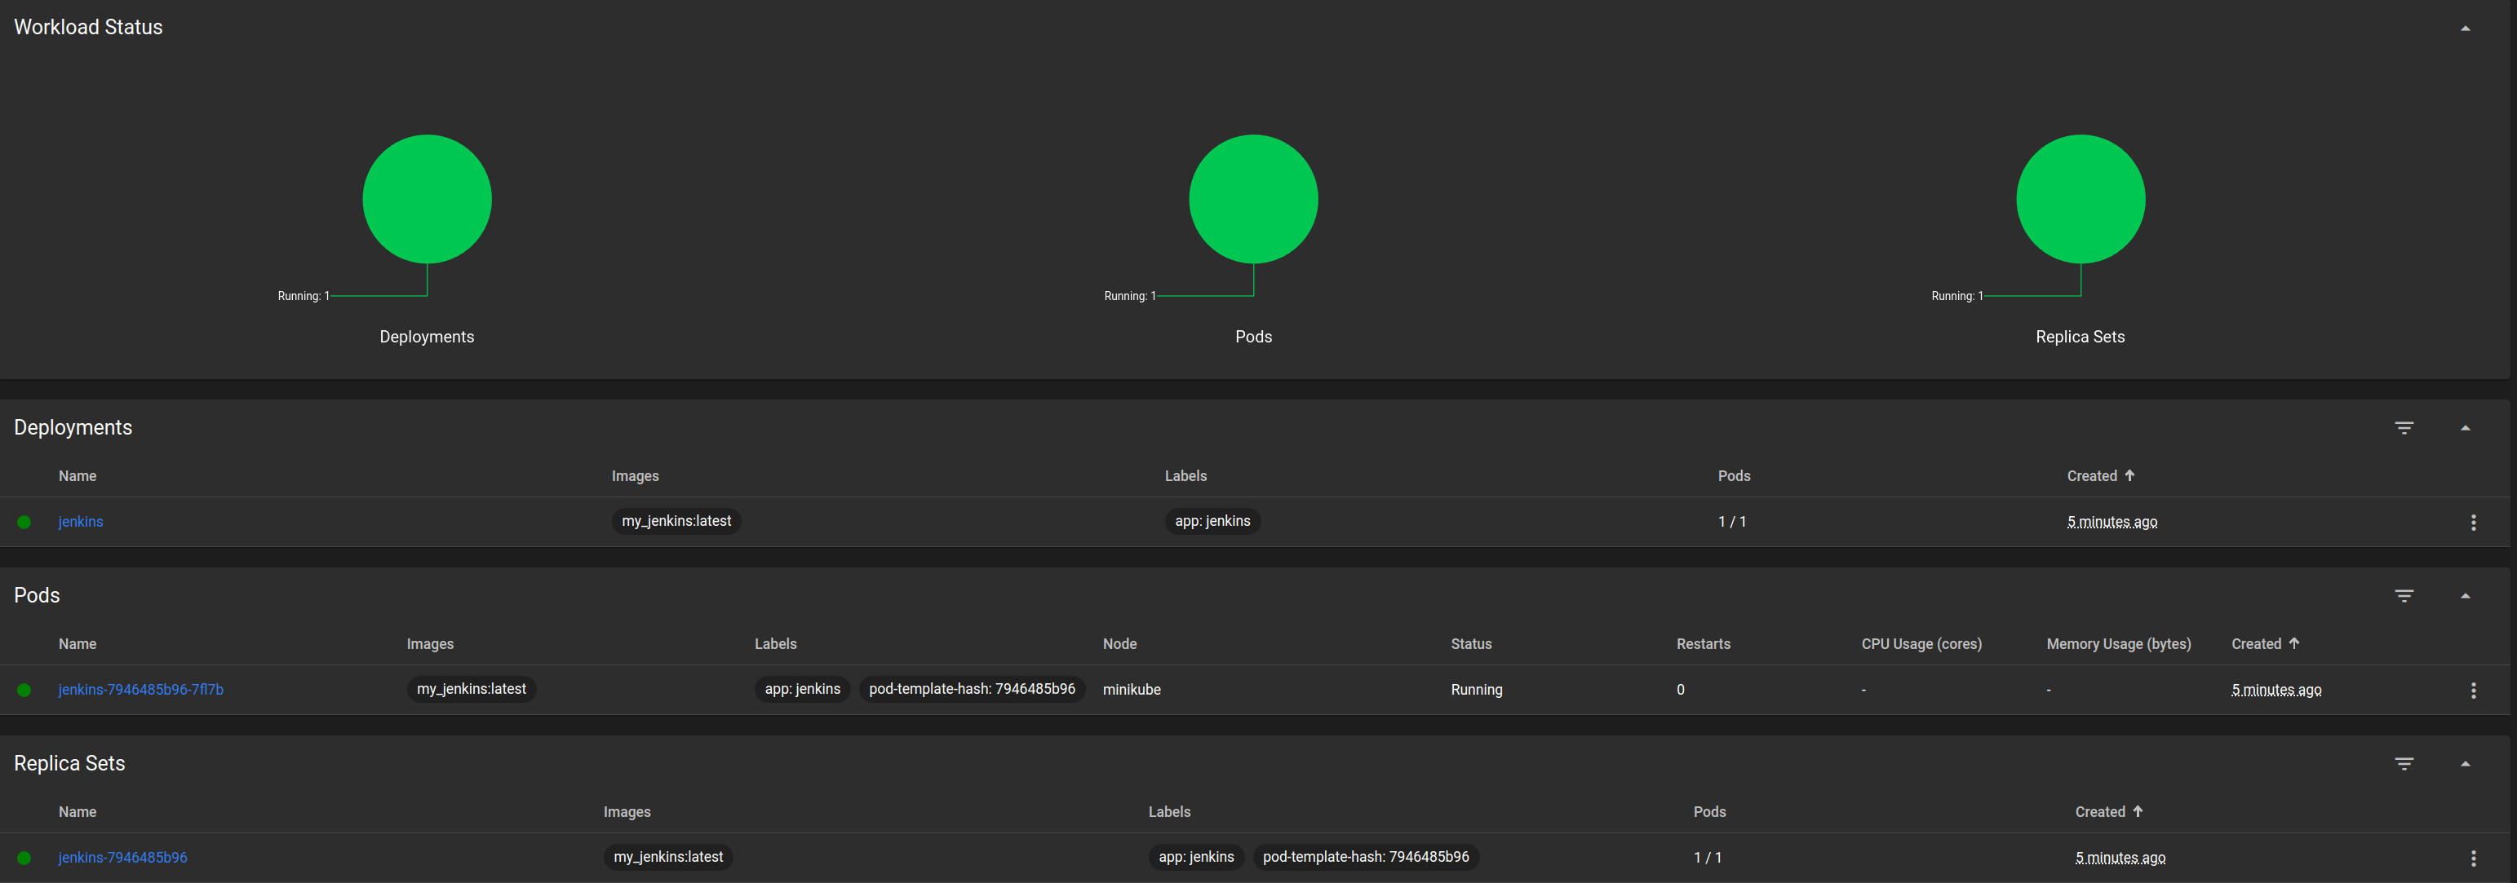The width and height of the screenshot is (2517, 883).
Task: Open the jenkins-7946485b96-7fl7b pod link
Action: pos(140,690)
